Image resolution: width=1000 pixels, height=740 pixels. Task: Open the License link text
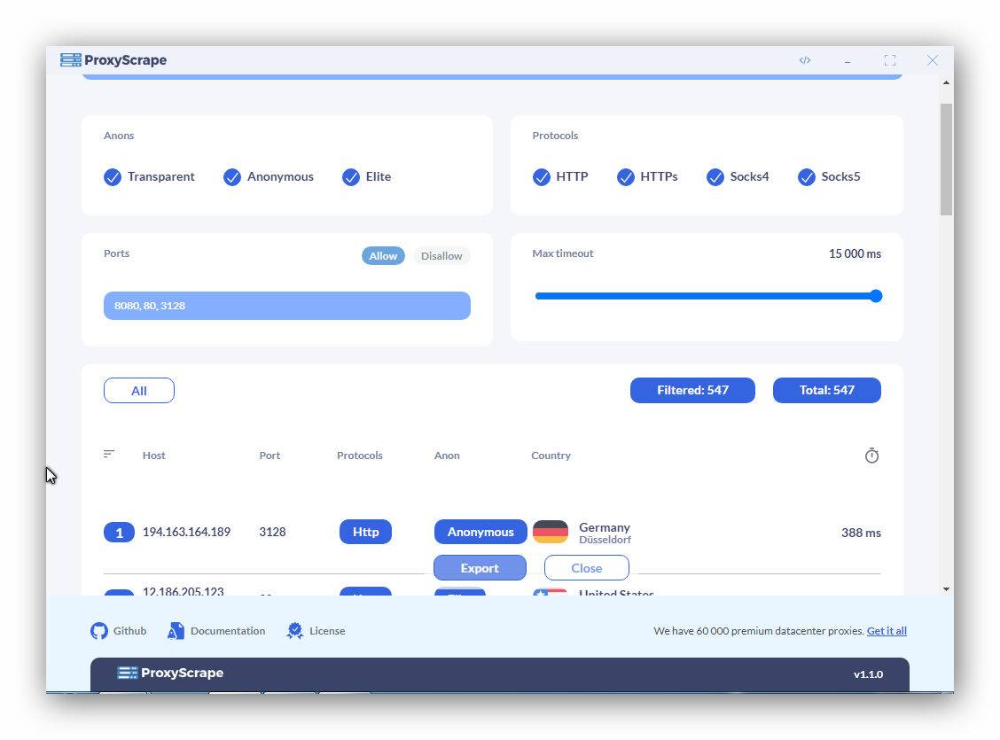[327, 630]
